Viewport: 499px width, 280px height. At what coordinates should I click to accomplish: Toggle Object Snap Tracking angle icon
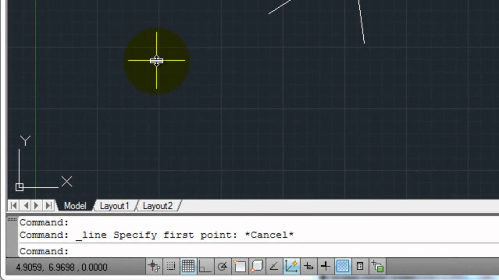[x=274, y=266]
